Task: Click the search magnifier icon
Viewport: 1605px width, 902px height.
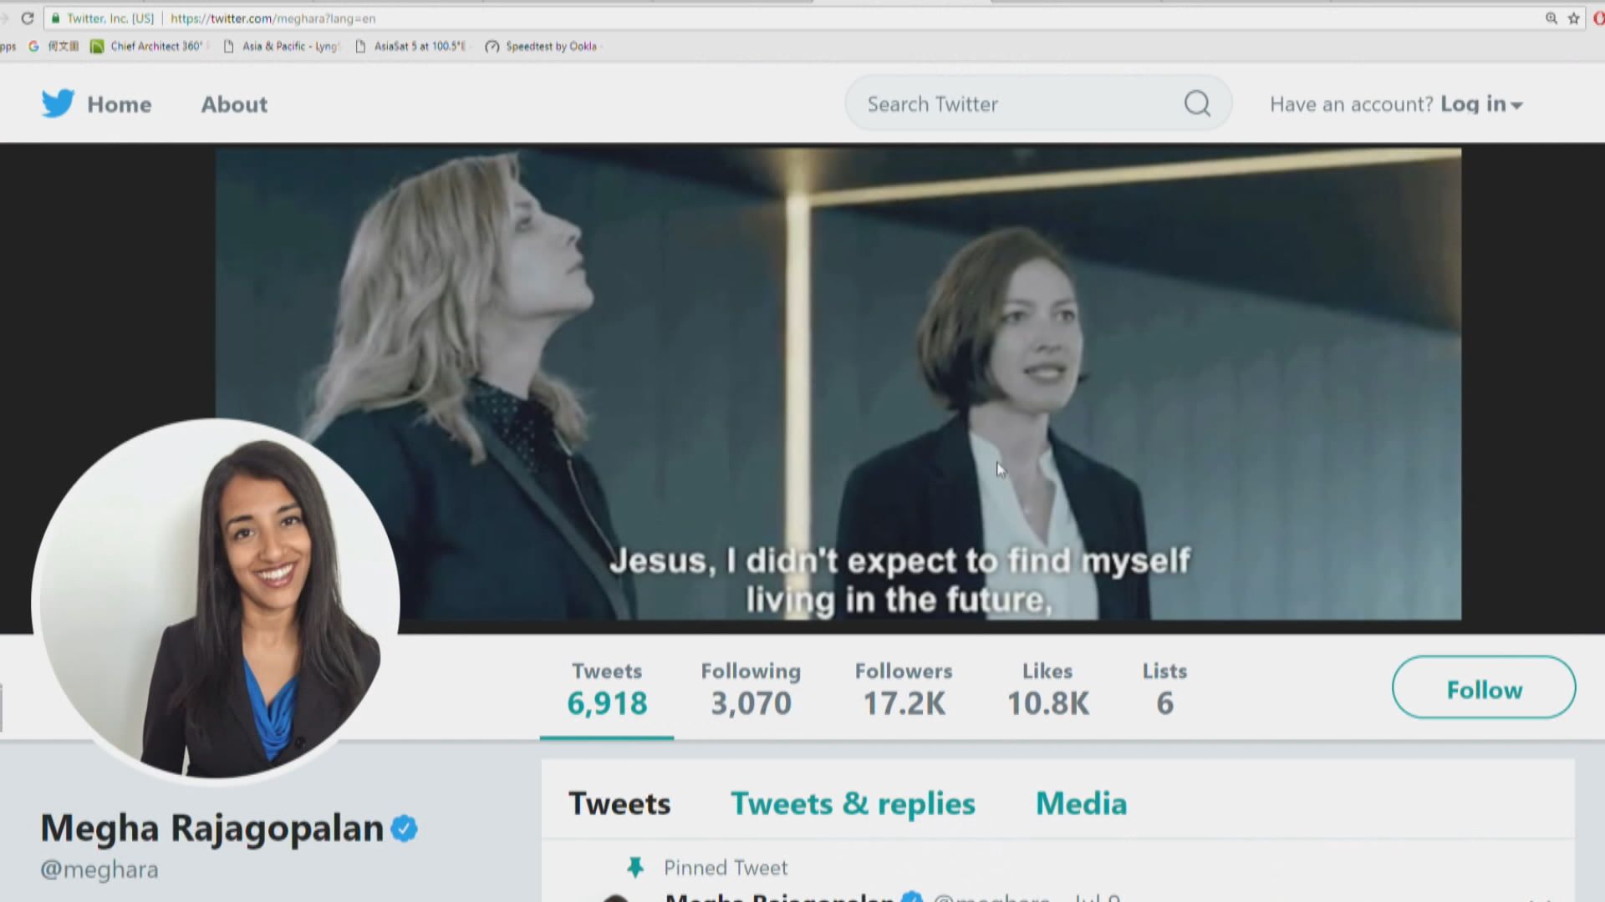Action: point(1197,104)
